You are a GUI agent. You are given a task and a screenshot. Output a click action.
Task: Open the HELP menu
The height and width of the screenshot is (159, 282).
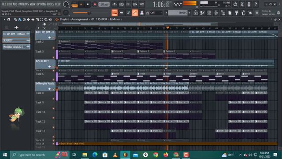pyautogui.click(x=58, y=4)
